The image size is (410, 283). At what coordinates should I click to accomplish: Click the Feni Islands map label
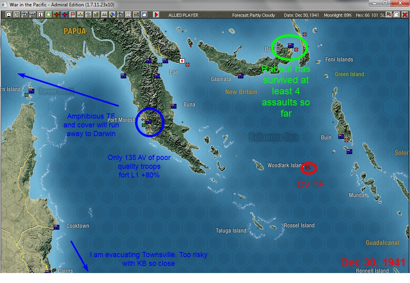point(339,60)
